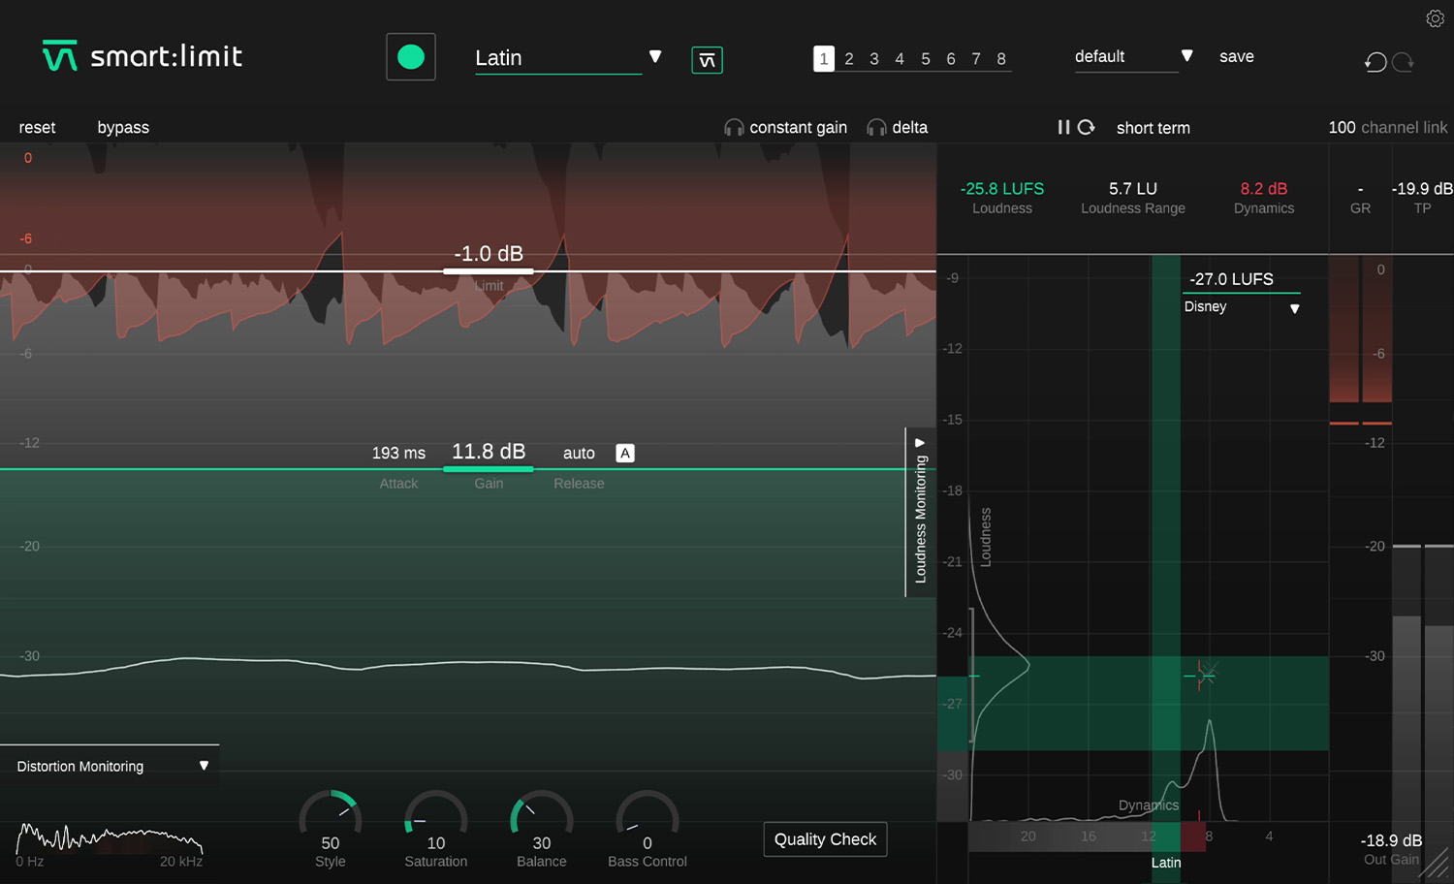Click the distortion spectrum display
The image size is (1454, 884).
(x=110, y=839)
